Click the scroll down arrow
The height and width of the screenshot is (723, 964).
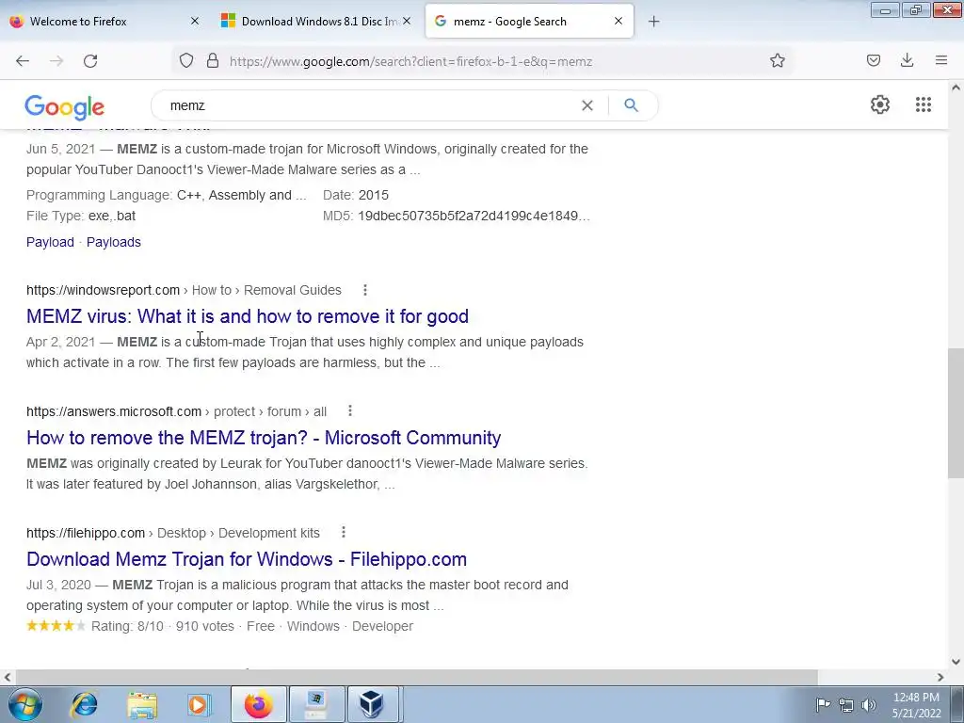pos(956,662)
